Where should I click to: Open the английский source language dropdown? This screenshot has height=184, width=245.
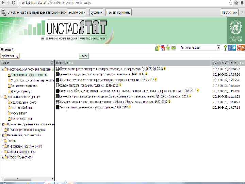(77, 12)
